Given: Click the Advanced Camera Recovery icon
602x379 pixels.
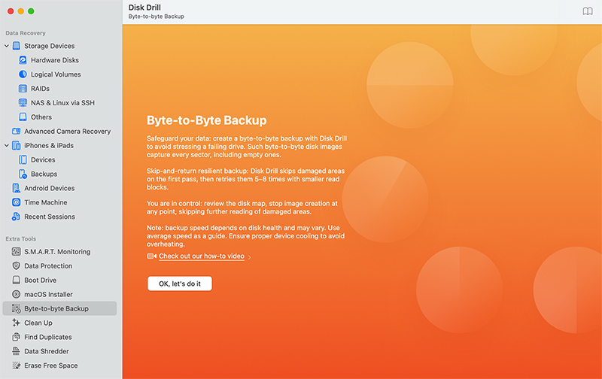Looking at the screenshot, I should coord(16,131).
